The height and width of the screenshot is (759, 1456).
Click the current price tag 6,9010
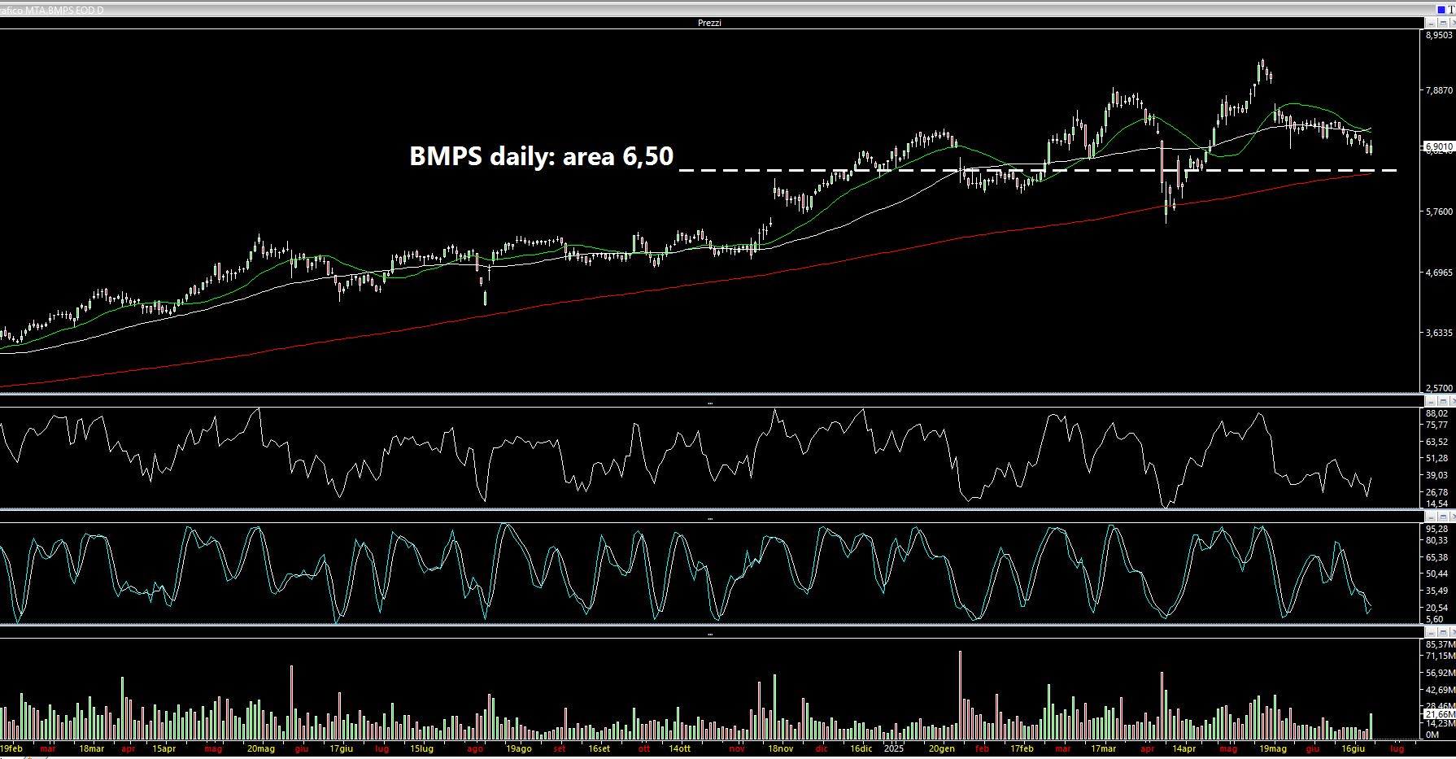[1438, 146]
